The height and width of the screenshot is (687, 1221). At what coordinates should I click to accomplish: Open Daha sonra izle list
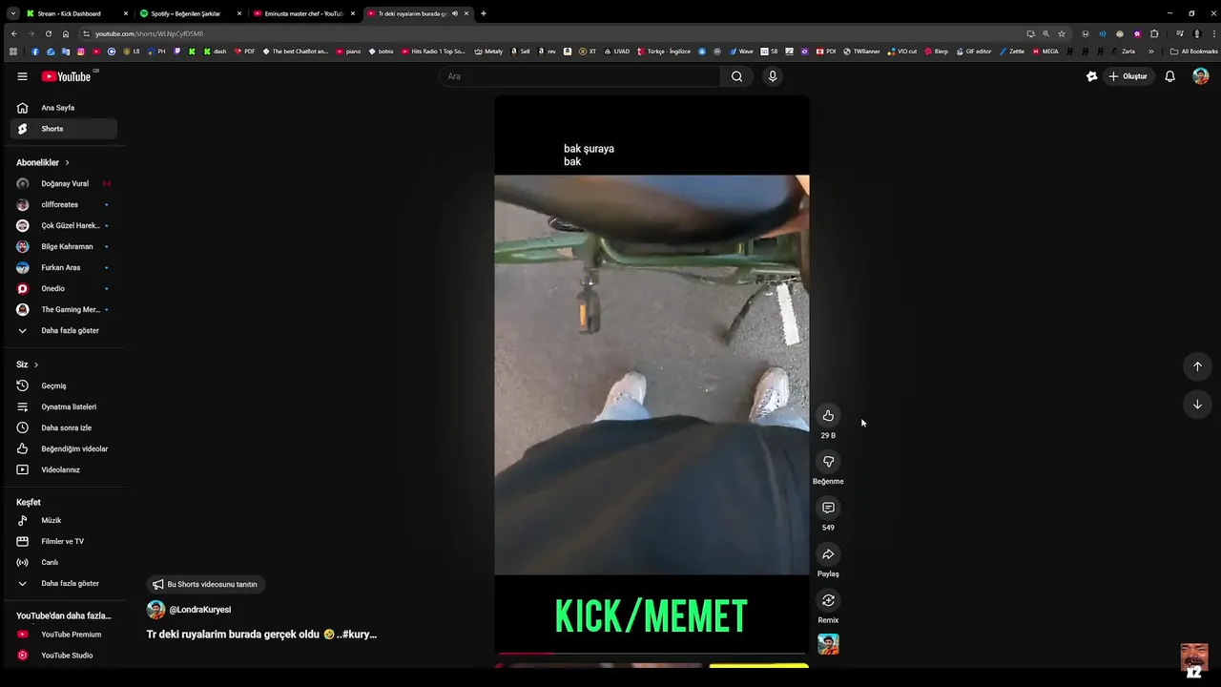coord(64,427)
